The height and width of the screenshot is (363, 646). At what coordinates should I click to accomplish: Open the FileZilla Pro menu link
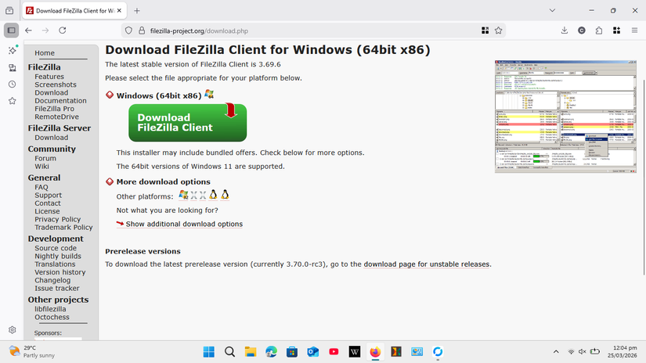54,109
